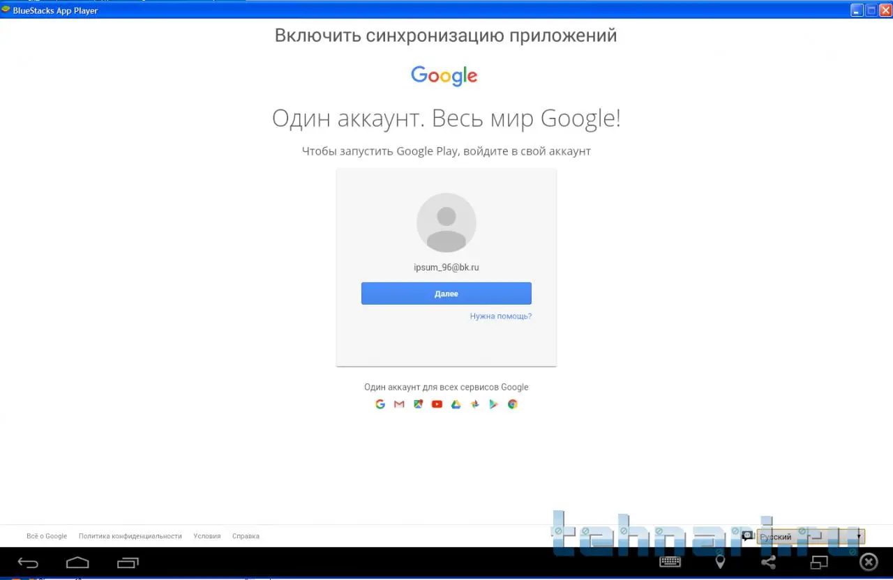Screen dimensions: 893x580
Task: Open Политика конфиденциальности link
Action: pos(130,536)
